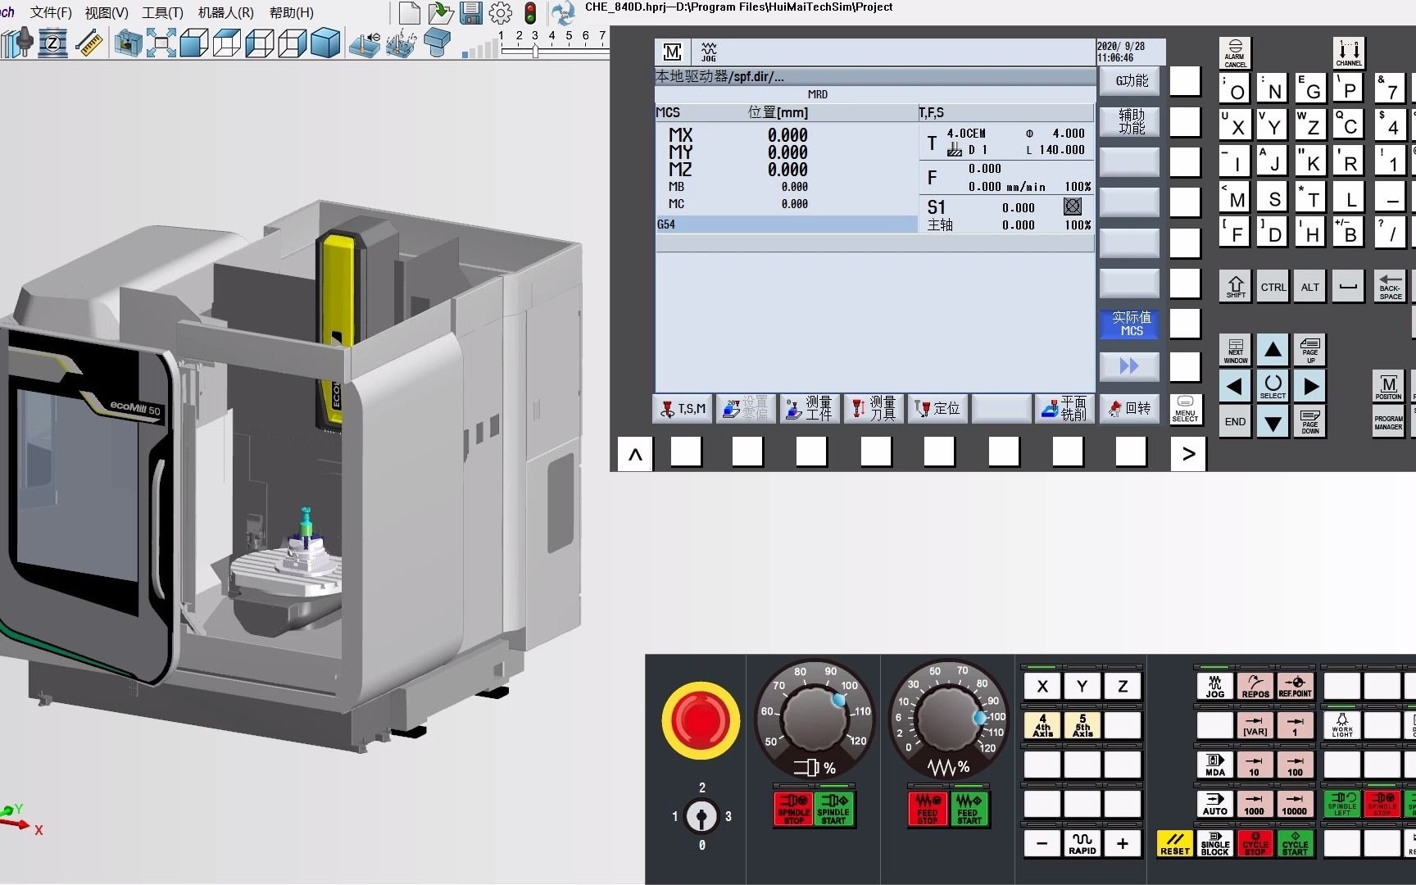Screen dimensions: 1416x885
Task: Click the NEXT WINDOW key
Action: pos(1235,351)
